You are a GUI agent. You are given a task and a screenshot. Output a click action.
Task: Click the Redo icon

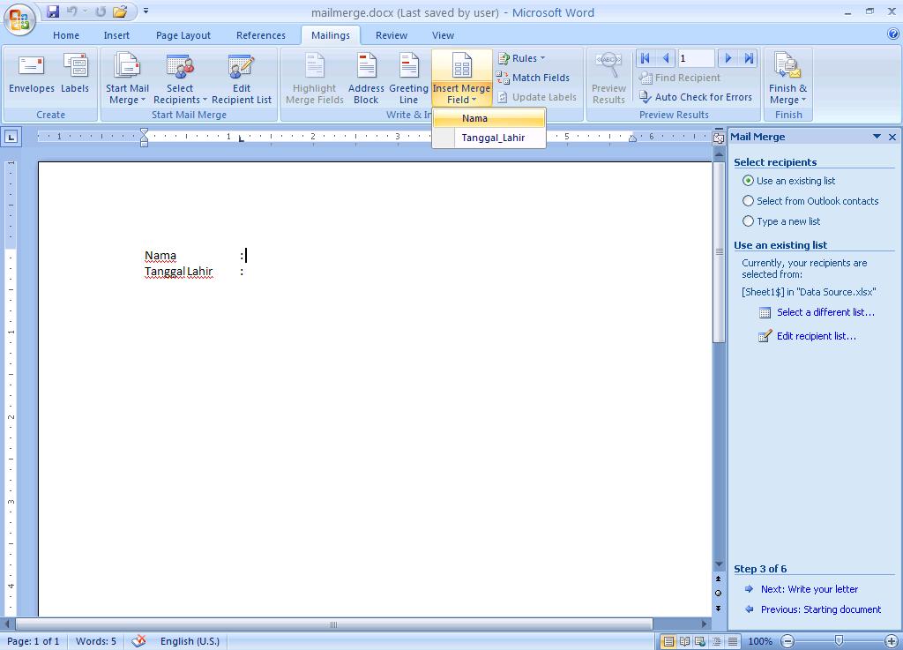tap(101, 11)
